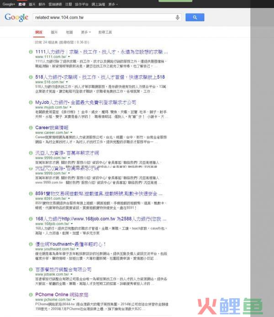Open 百彥餐旅行銷整合有限公司 result link
This screenshot has width=274, height=317.
click(63, 269)
